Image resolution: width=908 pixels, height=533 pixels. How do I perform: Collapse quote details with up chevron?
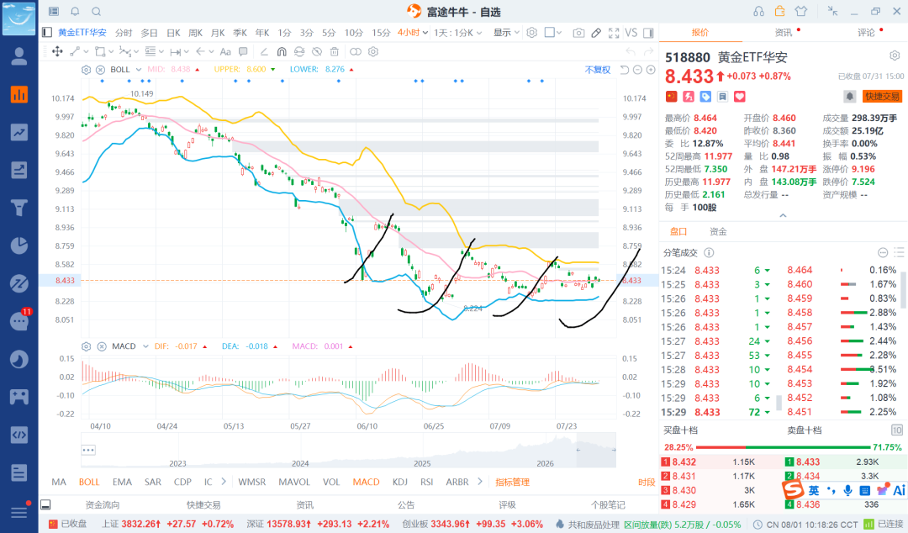point(783,215)
